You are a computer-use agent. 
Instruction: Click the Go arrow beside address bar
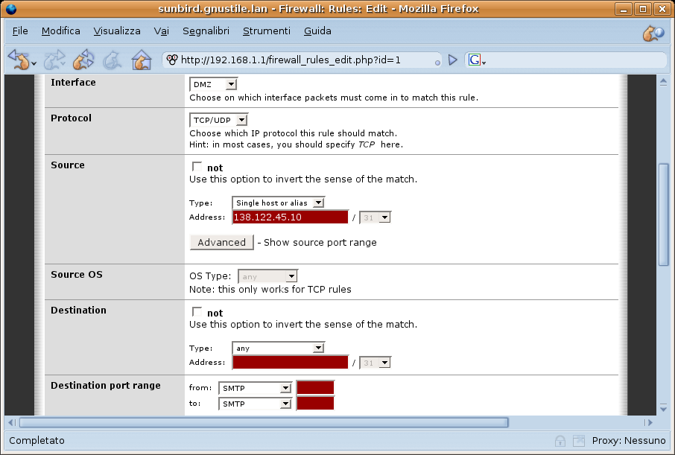click(x=452, y=60)
